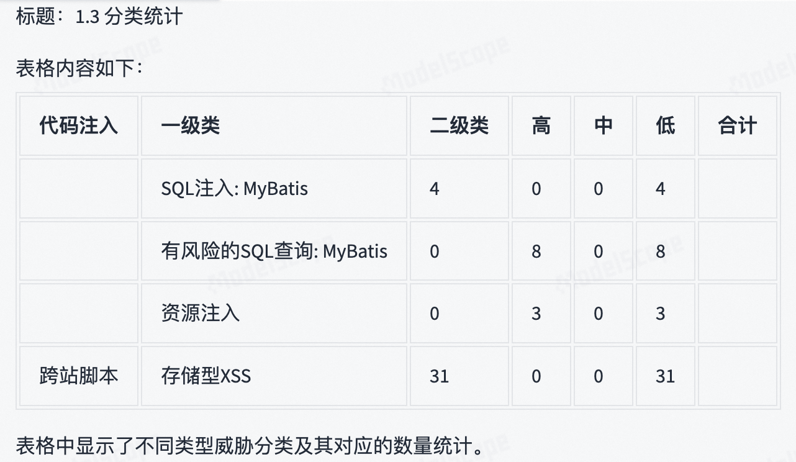Click the 4 under the 二级类 column
Viewport: 796px width, 462px height.
tap(434, 189)
